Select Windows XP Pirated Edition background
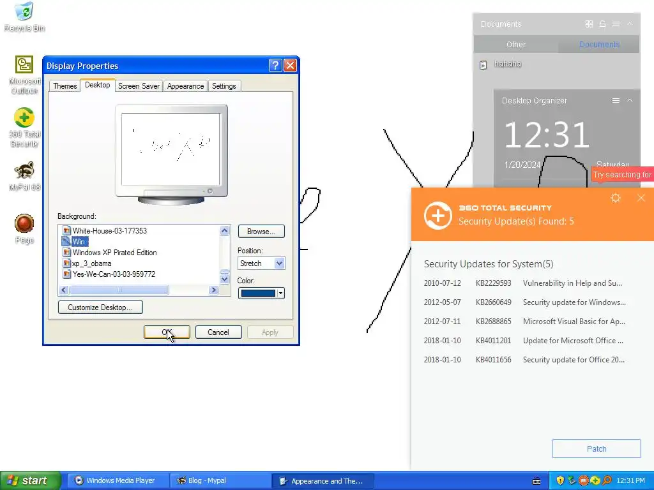Viewport: 654px width, 490px height. (x=110, y=253)
